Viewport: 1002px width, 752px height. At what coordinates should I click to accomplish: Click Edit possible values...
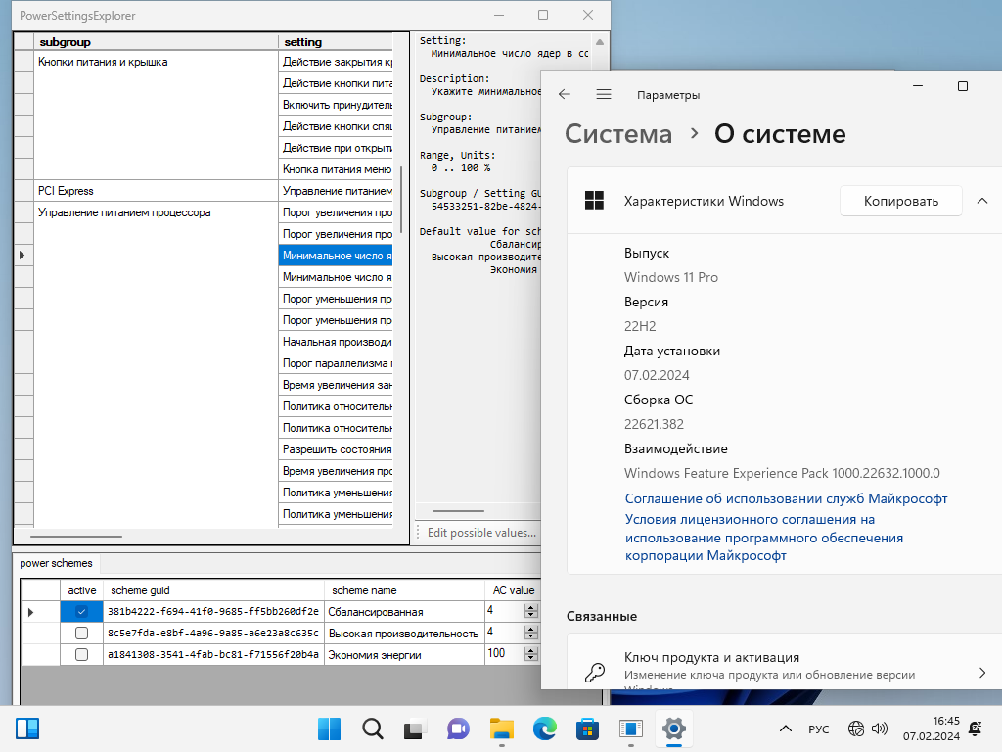click(481, 533)
